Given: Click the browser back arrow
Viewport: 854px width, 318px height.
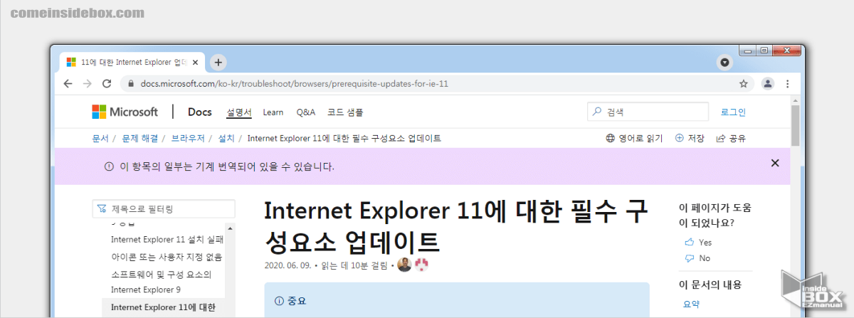Looking at the screenshot, I should (68, 83).
